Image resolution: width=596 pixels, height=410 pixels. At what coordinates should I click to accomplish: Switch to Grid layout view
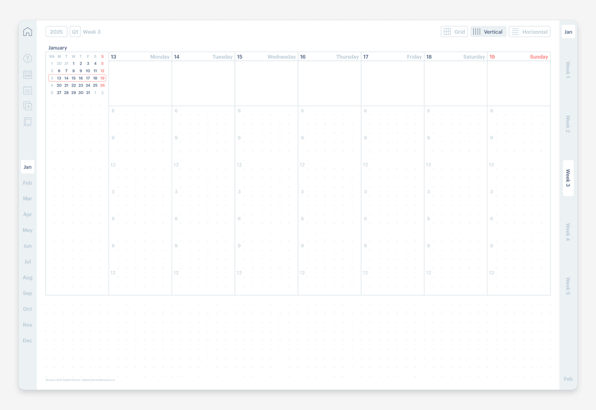454,32
